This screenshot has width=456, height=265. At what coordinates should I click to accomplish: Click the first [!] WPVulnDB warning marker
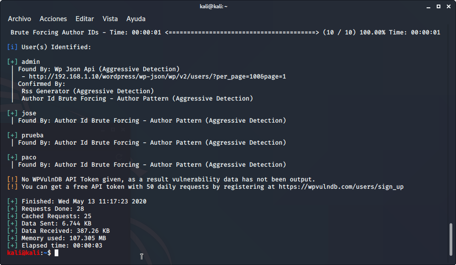(12, 180)
